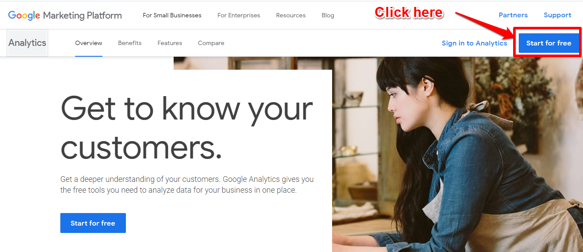Screen dimensions: 583x252
Task: Open the For Enterprises menu
Action: pyautogui.click(x=239, y=15)
